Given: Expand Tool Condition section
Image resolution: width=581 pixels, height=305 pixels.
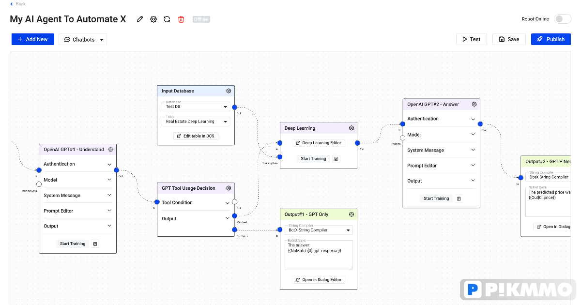Looking at the screenshot, I should point(196,203).
